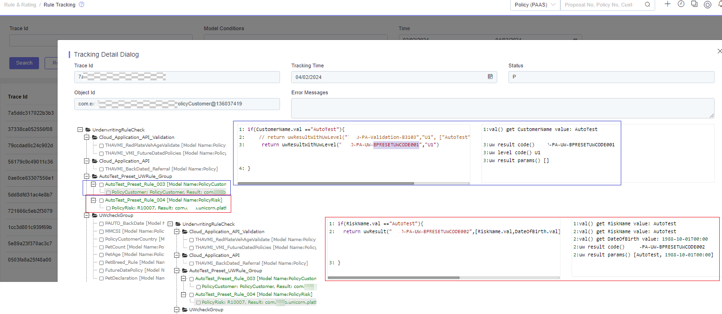Click the help icon next to Rule Tracking
Viewport: 722px width, 314px height.
point(82,5)
